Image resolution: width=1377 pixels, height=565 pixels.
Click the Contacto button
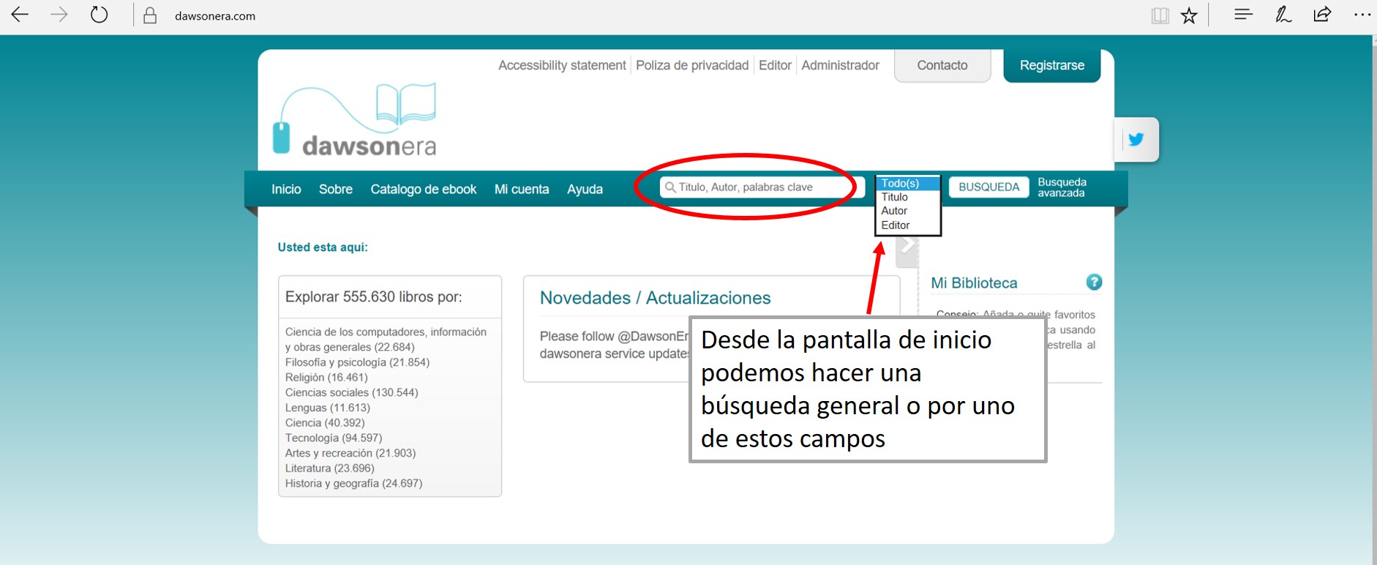[x=942, y=65]
